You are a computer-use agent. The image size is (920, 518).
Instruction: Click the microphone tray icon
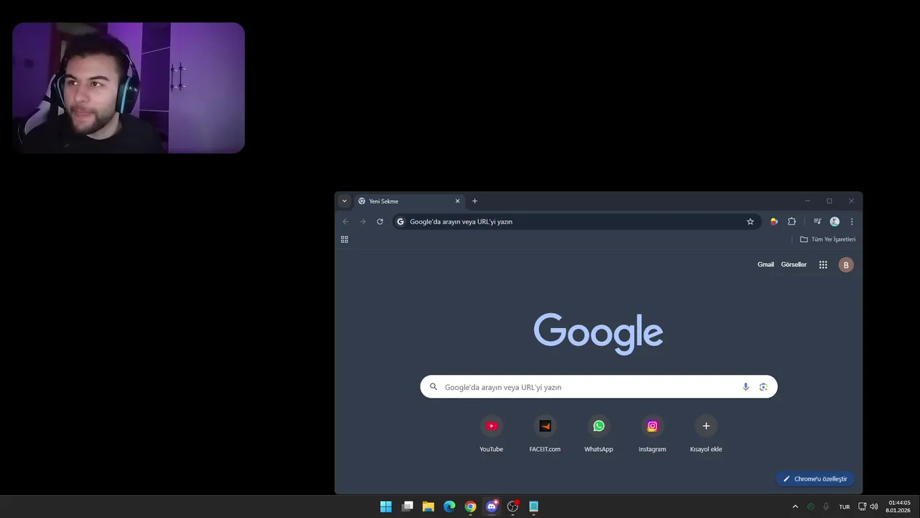tap(826, 506)
